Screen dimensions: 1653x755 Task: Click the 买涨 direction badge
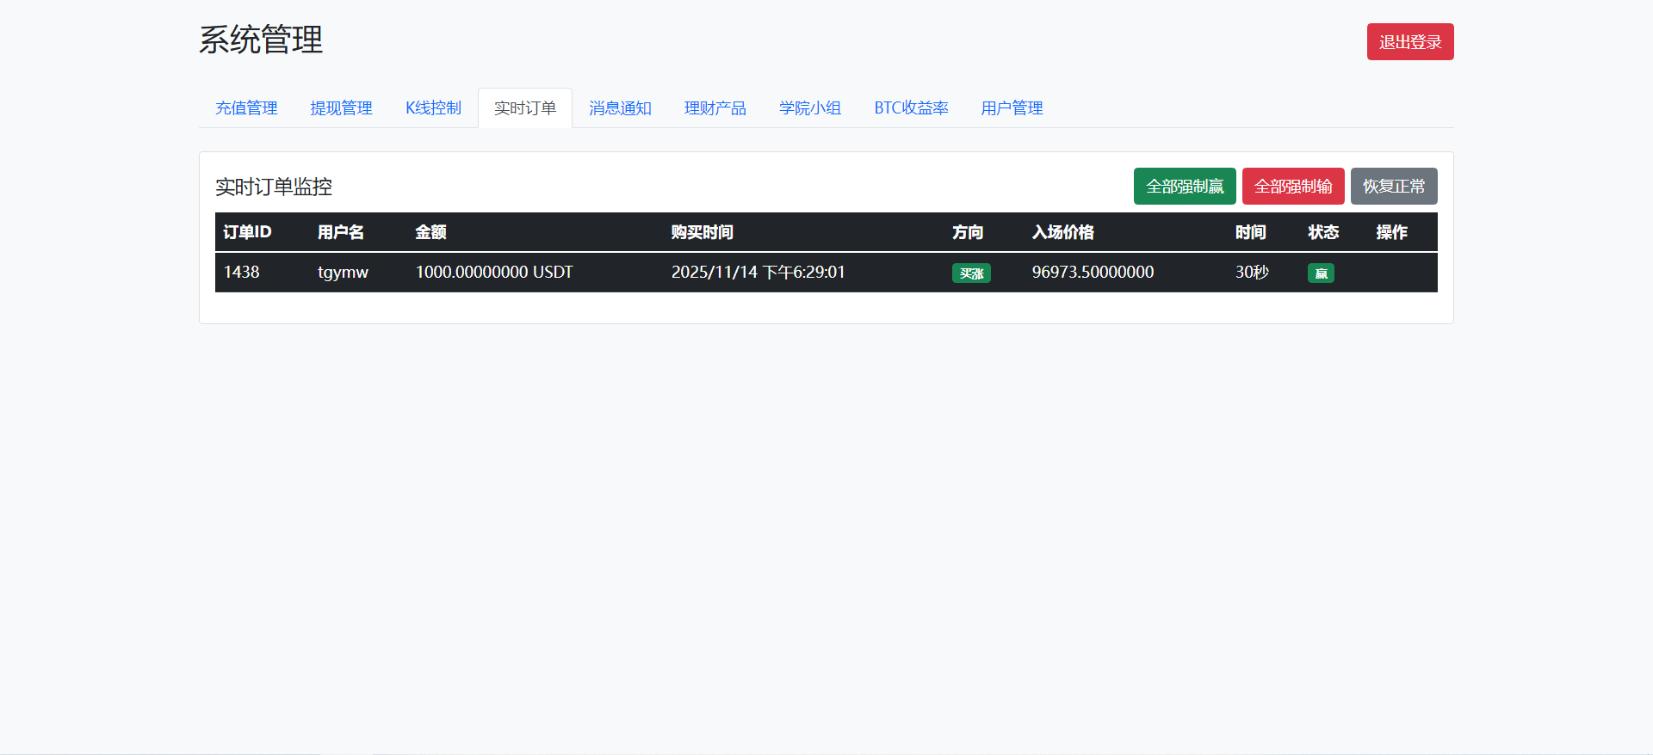(x=971, y=273)
